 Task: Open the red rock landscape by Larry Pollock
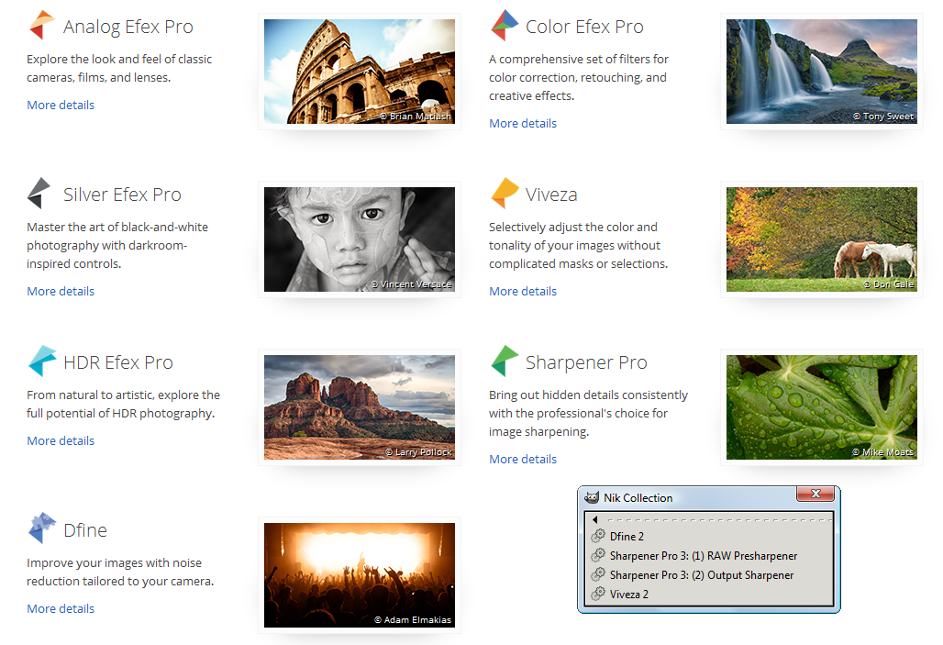click(360, 407)
